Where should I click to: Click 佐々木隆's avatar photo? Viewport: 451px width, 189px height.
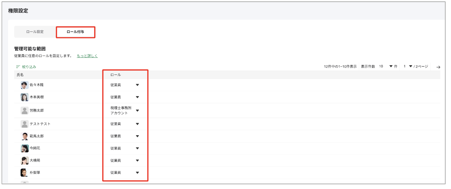tap(24, 85)
